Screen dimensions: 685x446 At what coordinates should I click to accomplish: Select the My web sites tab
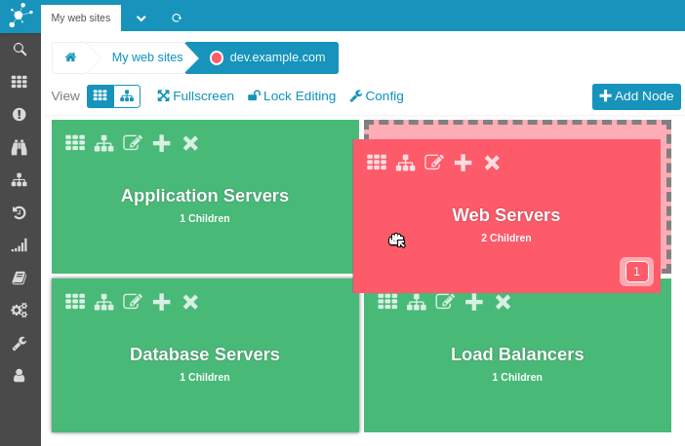click(x=81, y=18)
